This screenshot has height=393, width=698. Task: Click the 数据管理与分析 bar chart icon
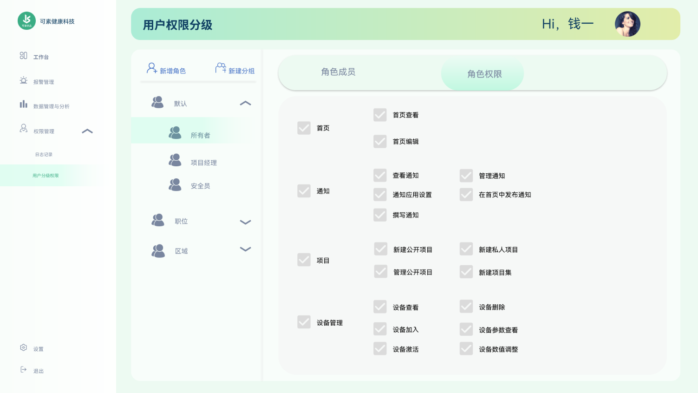click(23, 105)
